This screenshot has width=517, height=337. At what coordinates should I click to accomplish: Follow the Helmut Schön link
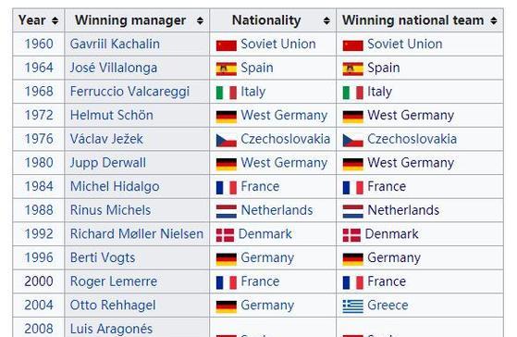tap(111, 115)
